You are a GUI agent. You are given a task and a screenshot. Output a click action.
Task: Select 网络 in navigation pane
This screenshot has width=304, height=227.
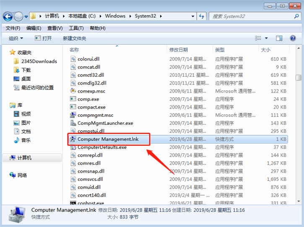pyautogui.click(x=18, y=175)
